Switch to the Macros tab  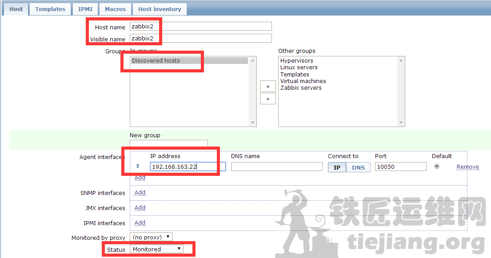click(115, 9)
